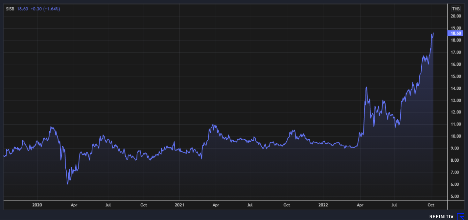Click the Oct label between 2020 and 2021

143,205
